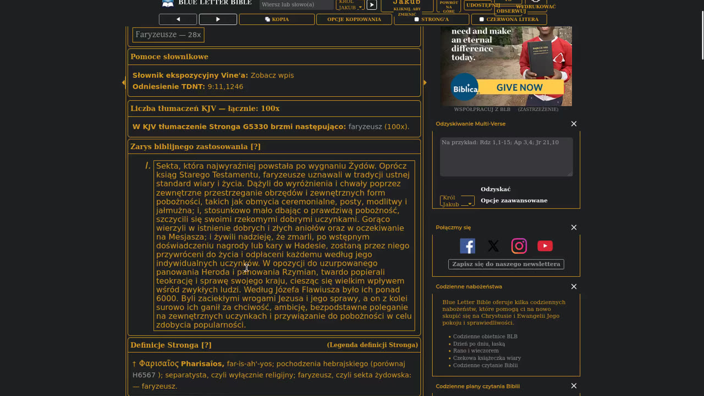Click the Odzyskać button

[x=496, y=189]
